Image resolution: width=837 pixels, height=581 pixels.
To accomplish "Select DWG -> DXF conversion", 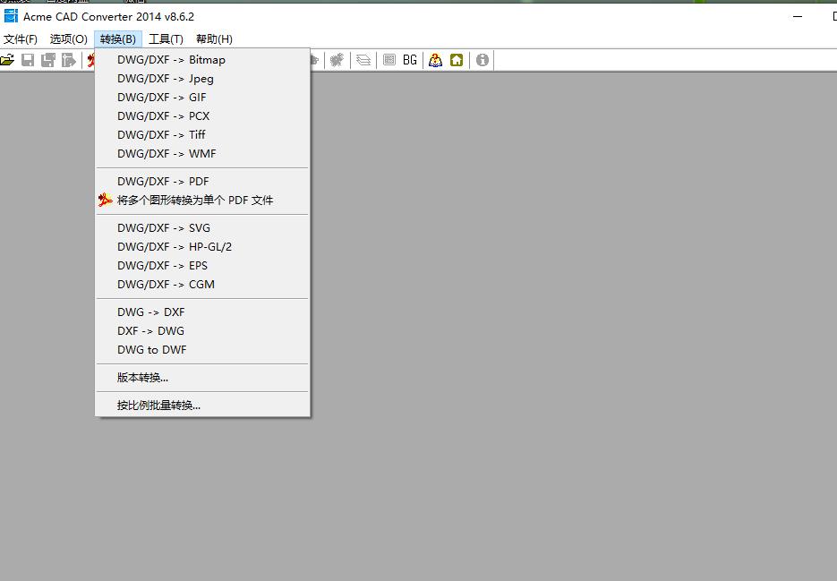I will click(x=202, y=312).
